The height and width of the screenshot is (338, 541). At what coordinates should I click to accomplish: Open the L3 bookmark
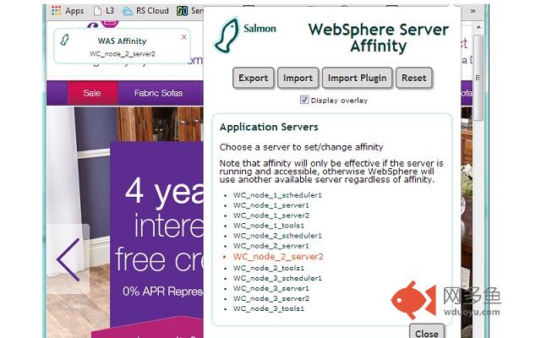point(104,11)
